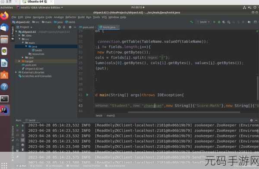
Task: Show Applications grid at dock bottom
Action: (4, 166)
